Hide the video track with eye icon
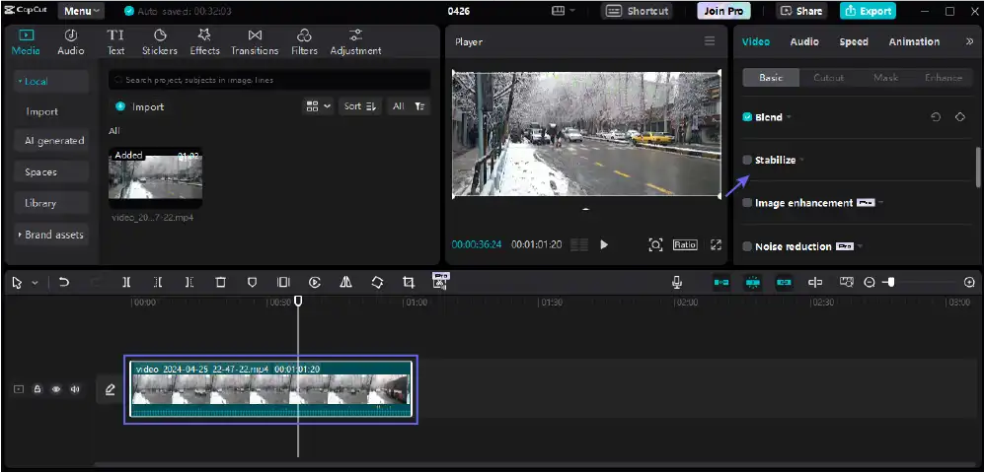The width and height of the screenshot is (985, 473). [x=56, y=389]
